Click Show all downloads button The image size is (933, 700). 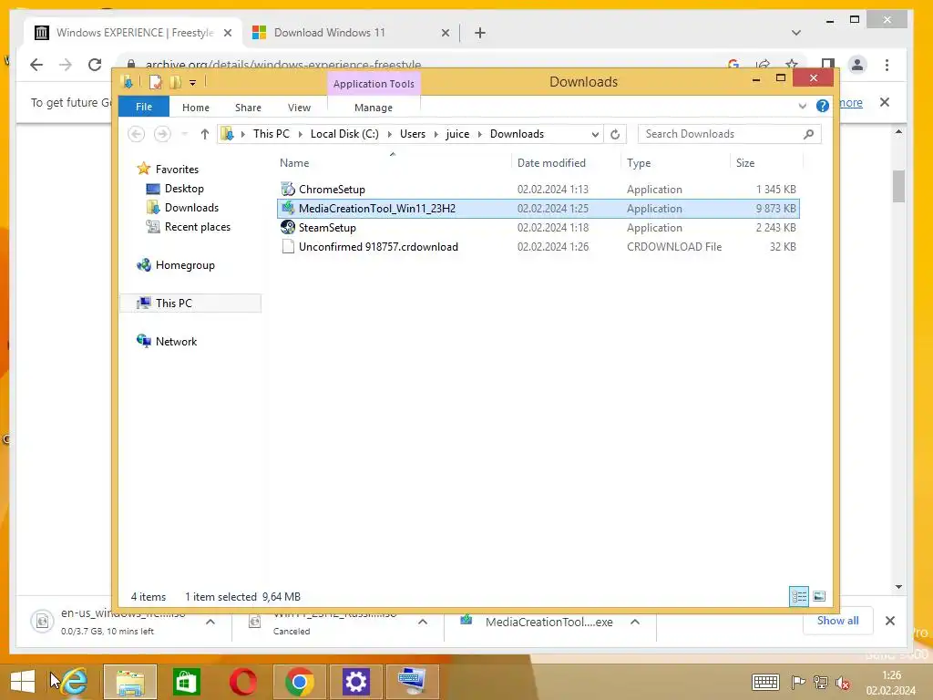click(x=838, y=621)
